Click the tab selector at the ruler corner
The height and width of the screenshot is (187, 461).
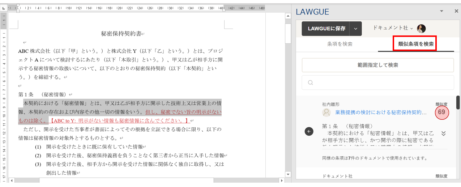coord(3,8)
